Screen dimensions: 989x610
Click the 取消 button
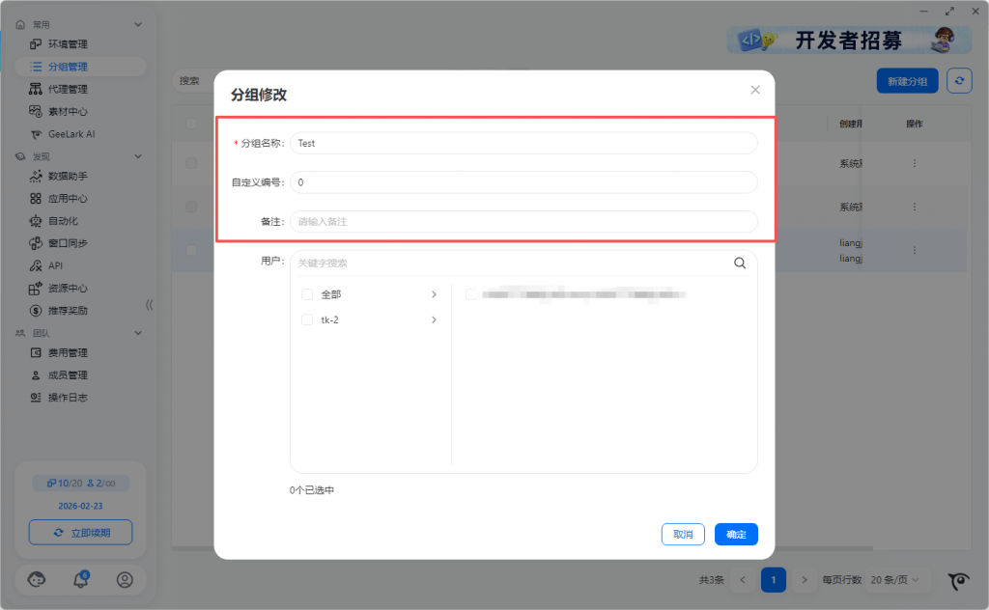tap(683, 534)
